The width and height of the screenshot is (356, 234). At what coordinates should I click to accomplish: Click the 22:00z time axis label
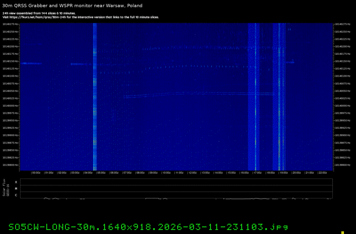(x=322, y=172)
